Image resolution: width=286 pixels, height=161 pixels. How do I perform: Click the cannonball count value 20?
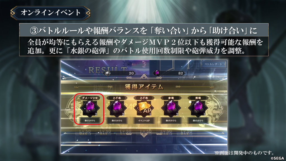pyautogui.click(x=131, y=73)
